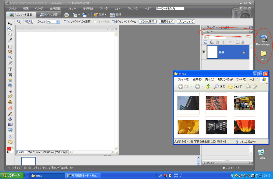The image size is (273, 179).
Task: Activate the Eraser tool
Action: [x=10, y=108]
